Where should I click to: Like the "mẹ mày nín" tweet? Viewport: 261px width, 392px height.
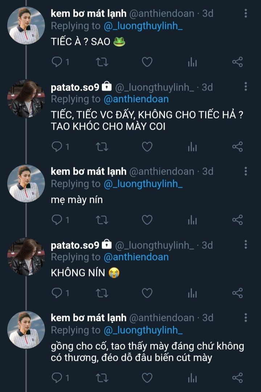(147, 220)
